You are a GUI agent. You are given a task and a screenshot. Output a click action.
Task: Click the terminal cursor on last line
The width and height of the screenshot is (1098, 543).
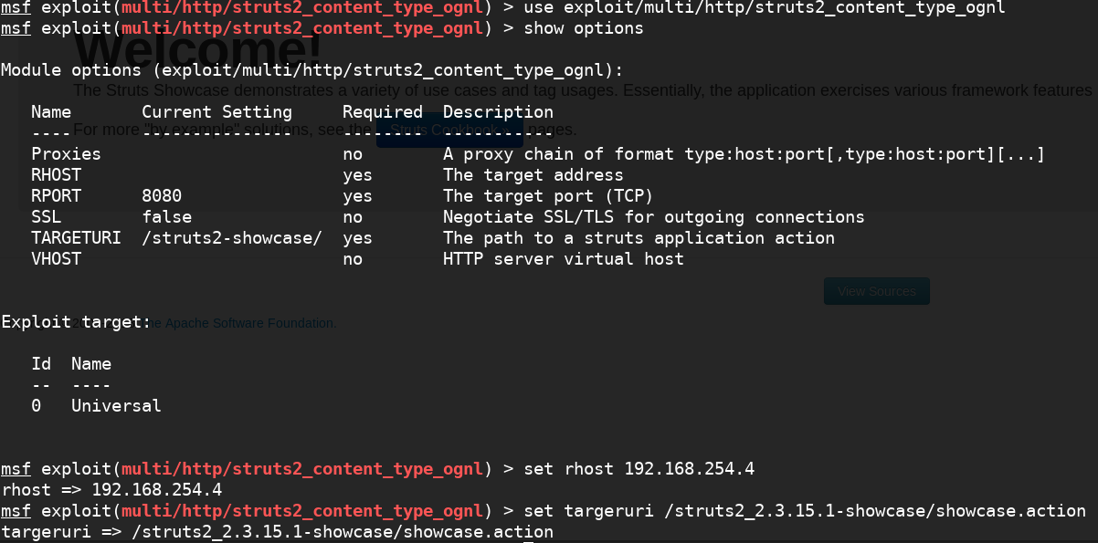click(527, 538)
